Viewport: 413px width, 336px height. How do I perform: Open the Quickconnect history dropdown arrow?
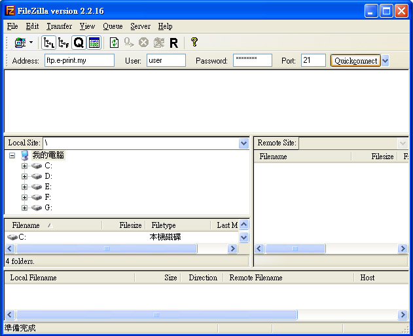pyautogui.click(x=385, y=61)
